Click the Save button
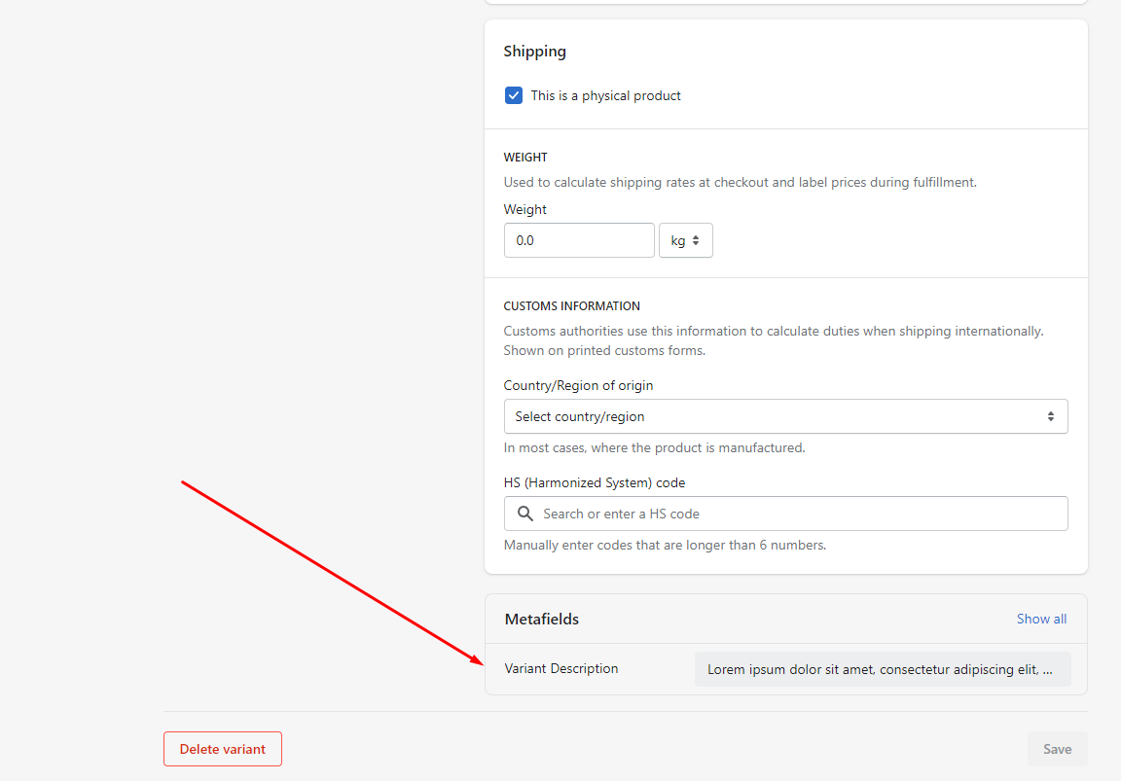 coord(1057,749)
